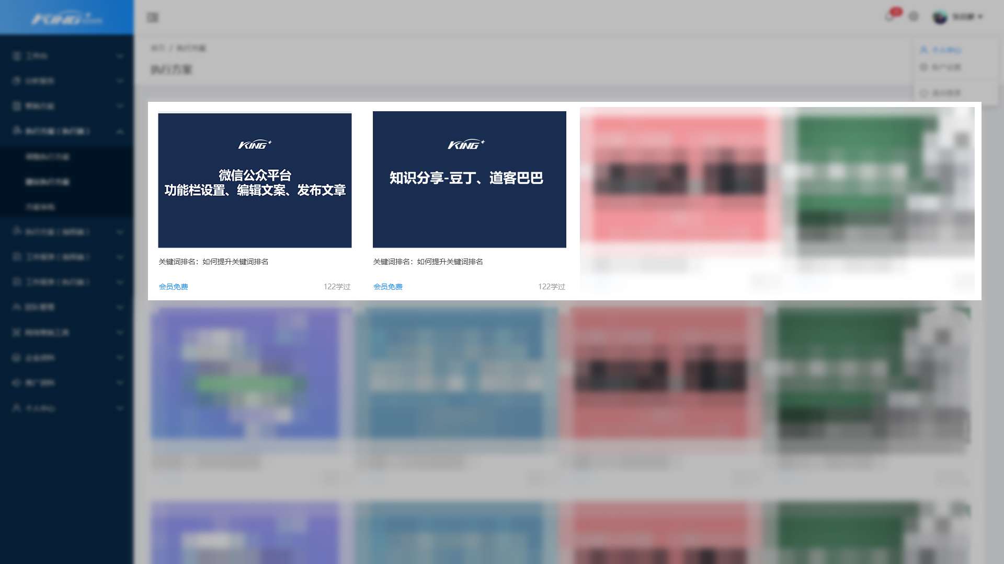Click 会员免费 under the 微信公众平台 card
This screenshot has height=564, width=1004.
pos(173,287)
